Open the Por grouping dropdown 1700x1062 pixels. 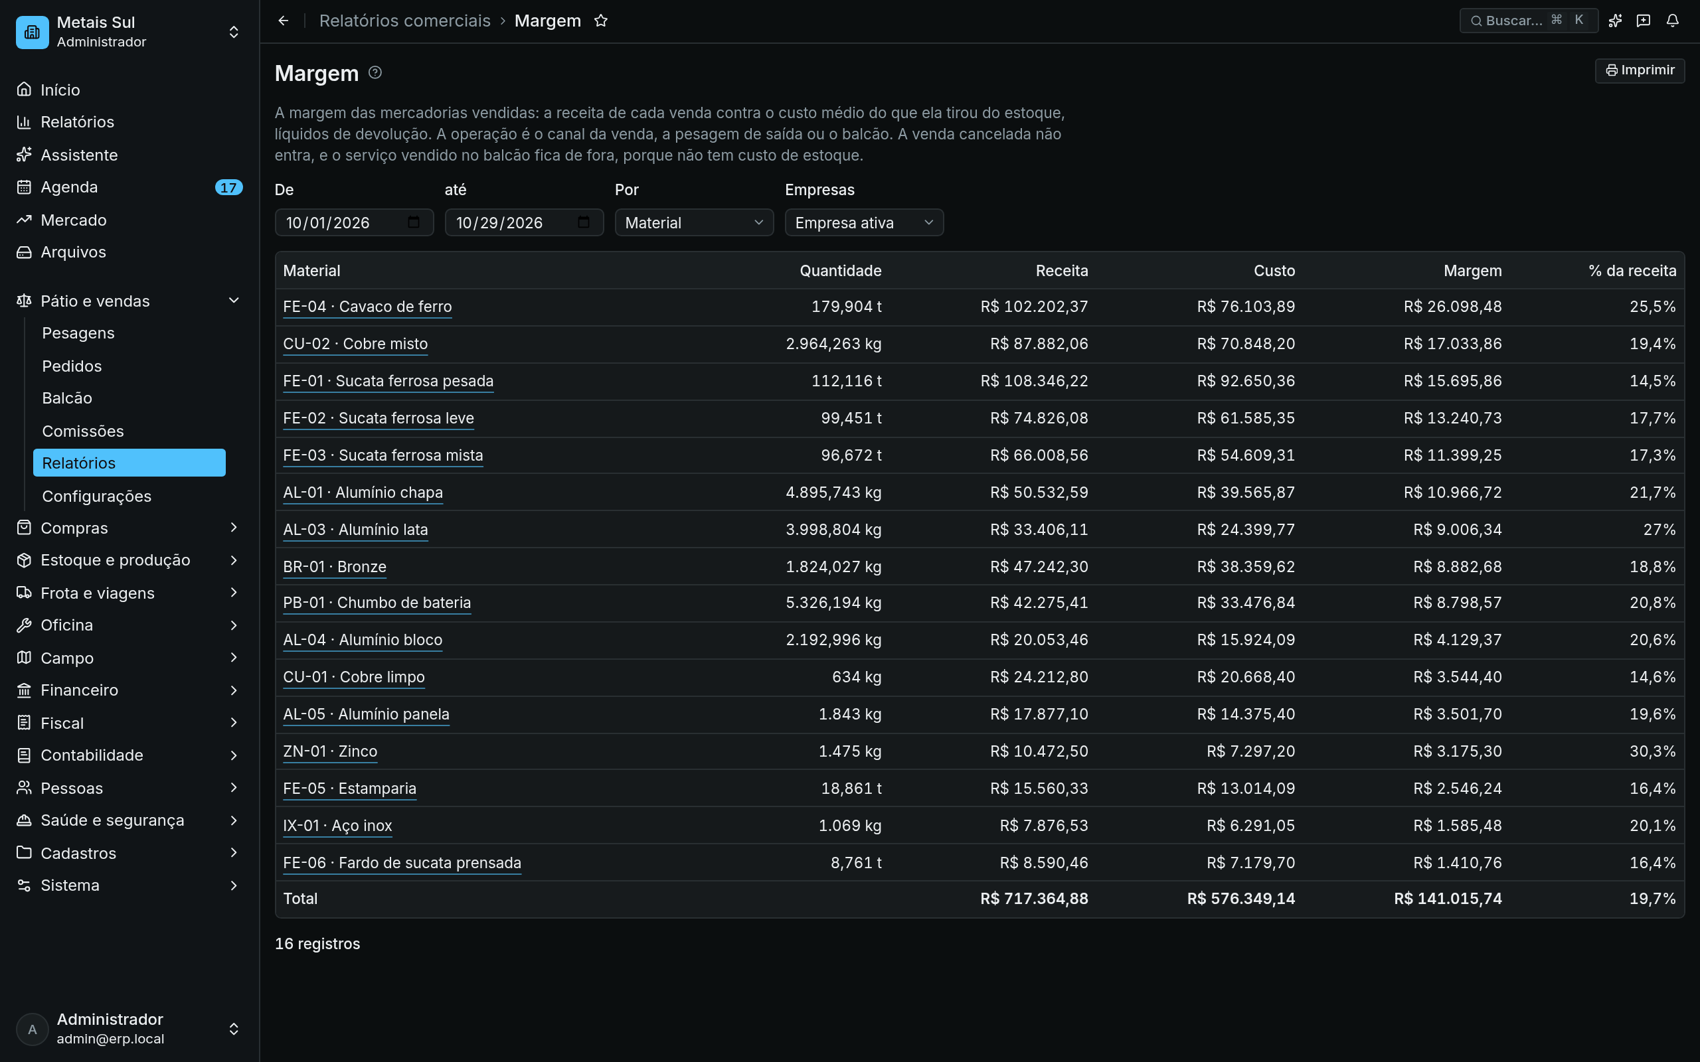pos(694,222)
